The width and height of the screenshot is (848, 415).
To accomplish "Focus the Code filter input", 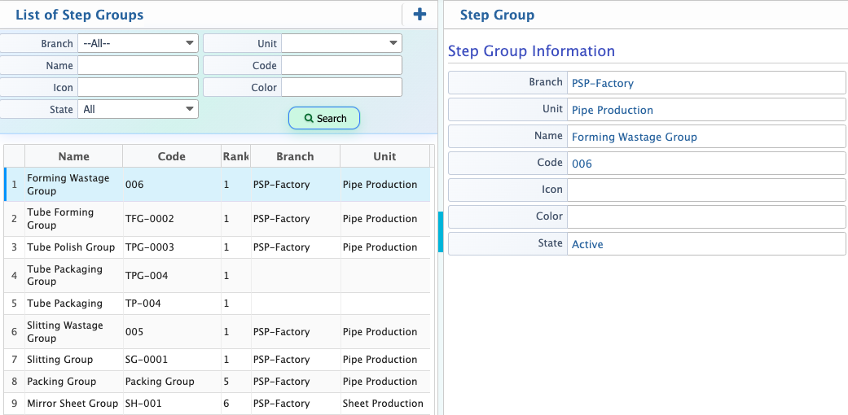I will 341,65.
